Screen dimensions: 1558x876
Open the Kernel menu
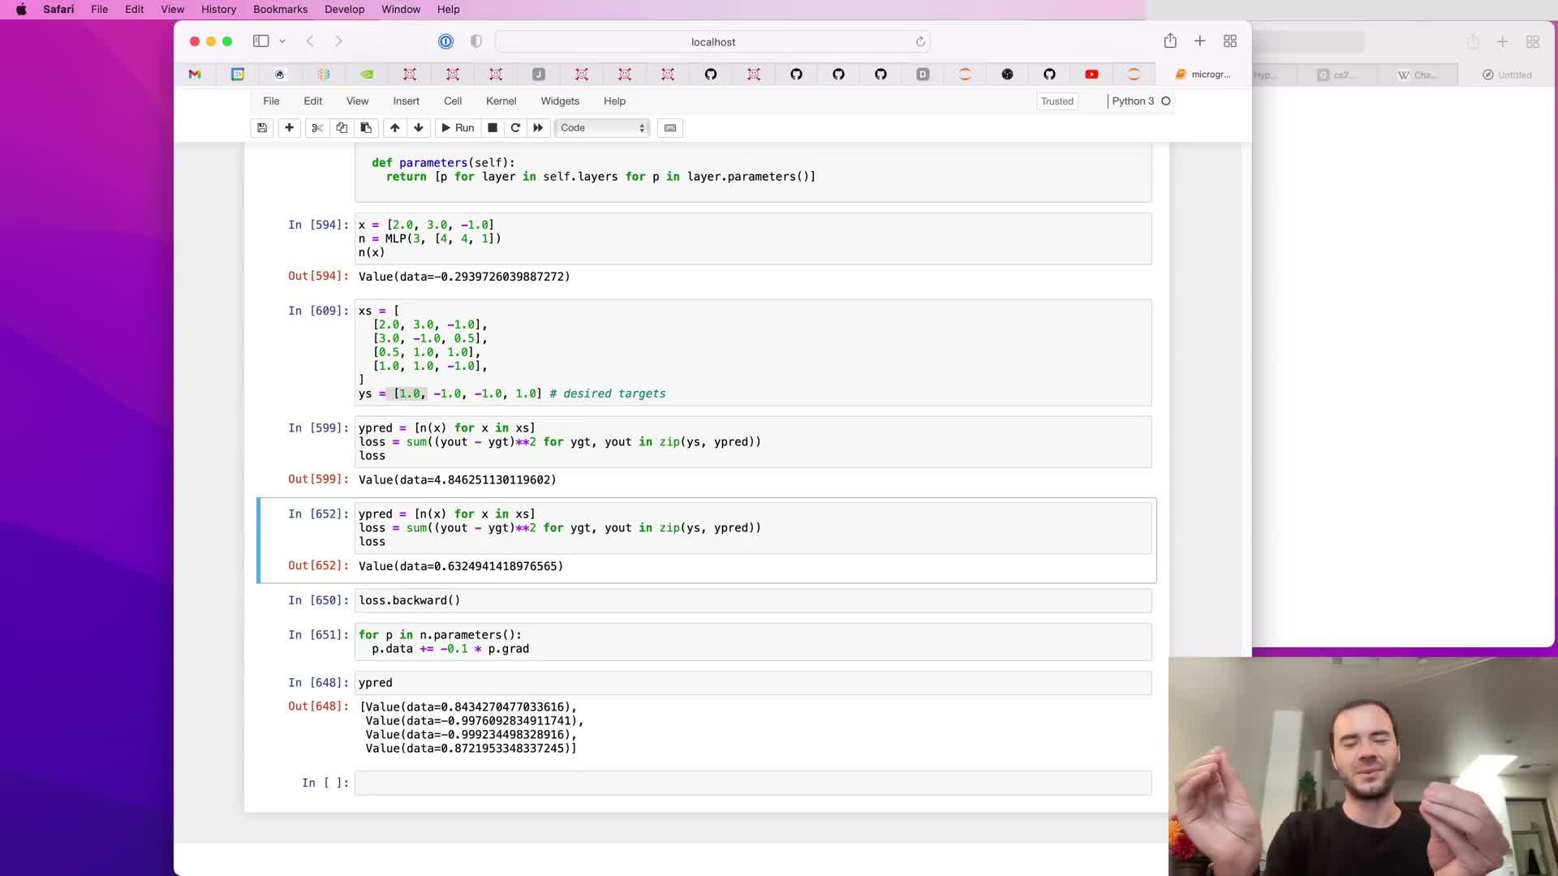[501, 101]
